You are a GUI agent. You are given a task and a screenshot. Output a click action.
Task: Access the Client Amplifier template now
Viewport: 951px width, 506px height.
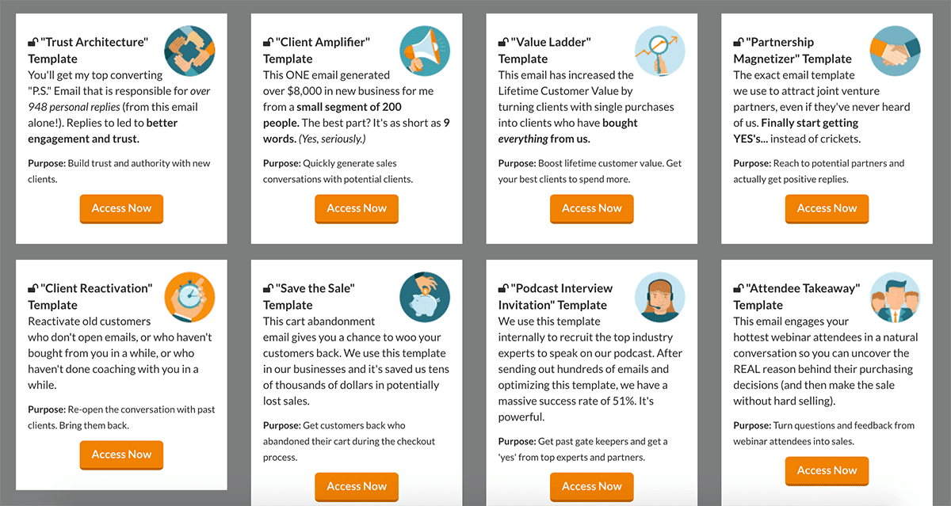coord(357,208)
